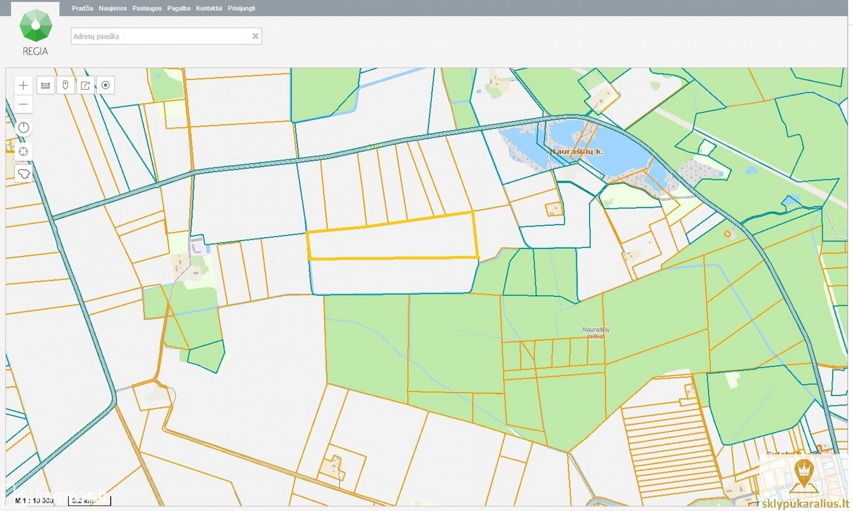Image resolution: width=853 pixels, height=511 pixels.
Task: Open the Kontaktai page
Action: 209,8
